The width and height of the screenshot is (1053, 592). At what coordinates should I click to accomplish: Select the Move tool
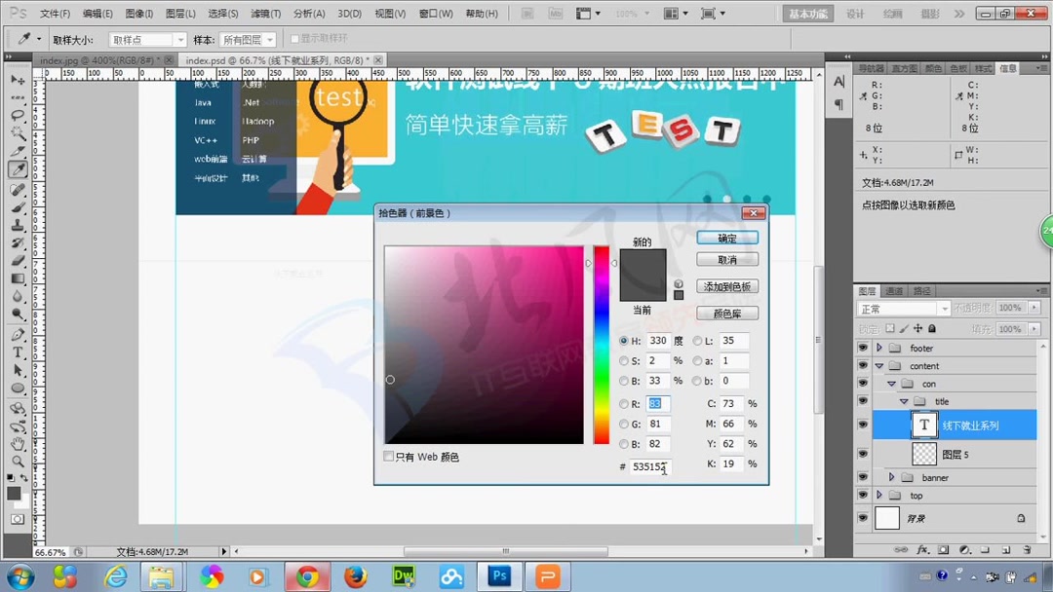tap(18, 82)
